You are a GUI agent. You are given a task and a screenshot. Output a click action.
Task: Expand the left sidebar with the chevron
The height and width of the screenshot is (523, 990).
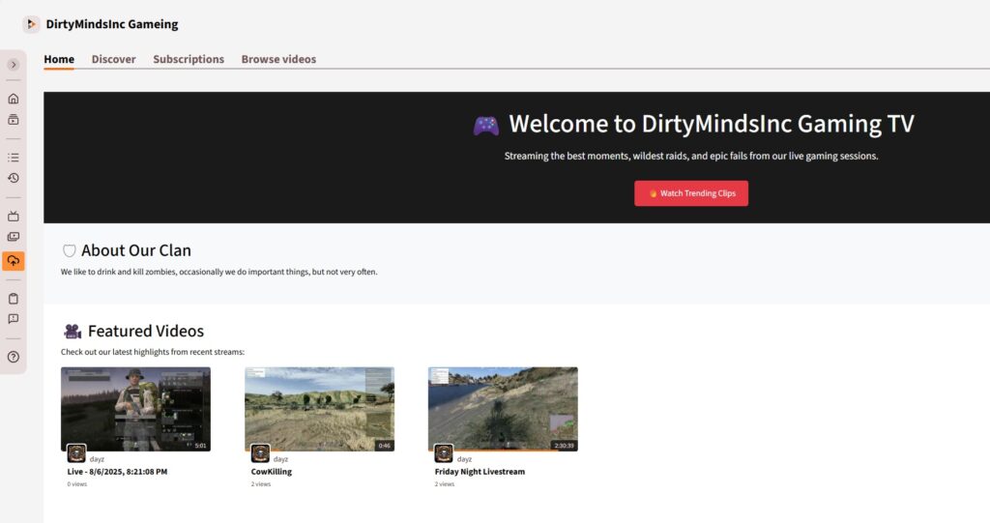tap(14, 65)
